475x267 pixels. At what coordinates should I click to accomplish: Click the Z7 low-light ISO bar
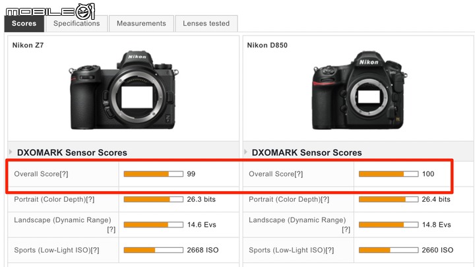[154, 250]
